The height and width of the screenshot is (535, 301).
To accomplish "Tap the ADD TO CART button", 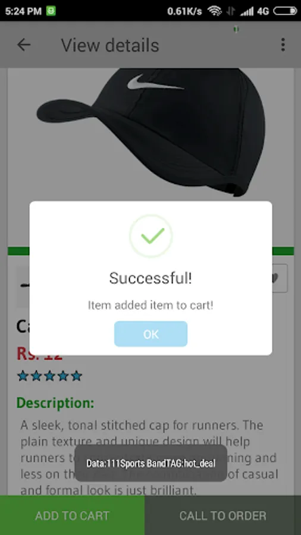I will pos(72,515).
